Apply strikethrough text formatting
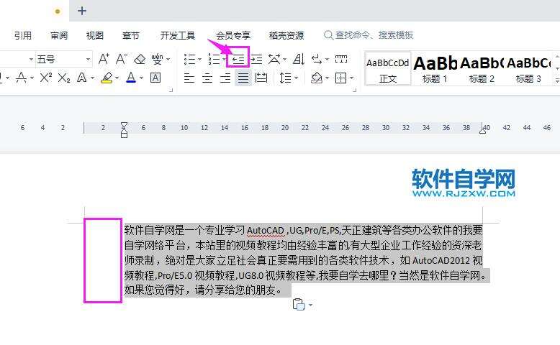 pos(21,78)
